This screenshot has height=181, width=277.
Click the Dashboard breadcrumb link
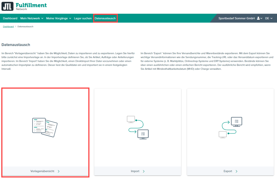[x=8, y=27]
